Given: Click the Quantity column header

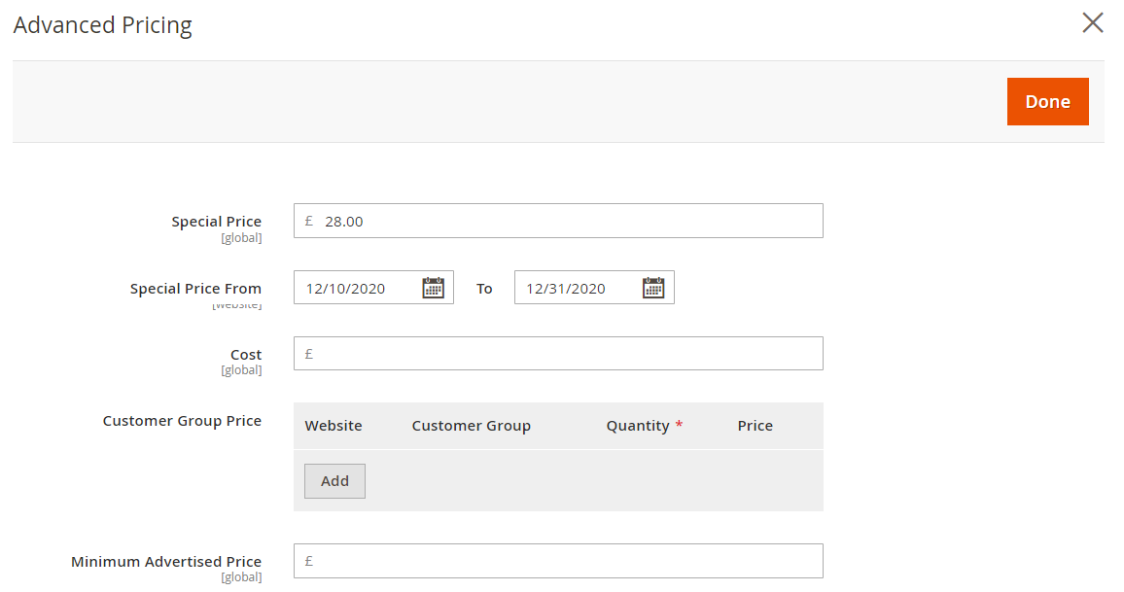Looking at the screenshot, I should pyautogui.click(x=638, y=426).
